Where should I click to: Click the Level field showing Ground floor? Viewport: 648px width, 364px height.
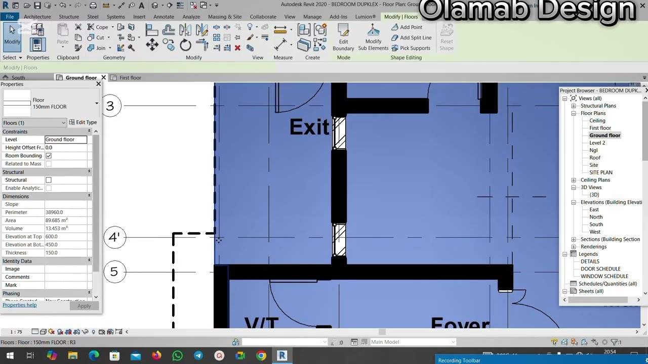pos(66,140)
